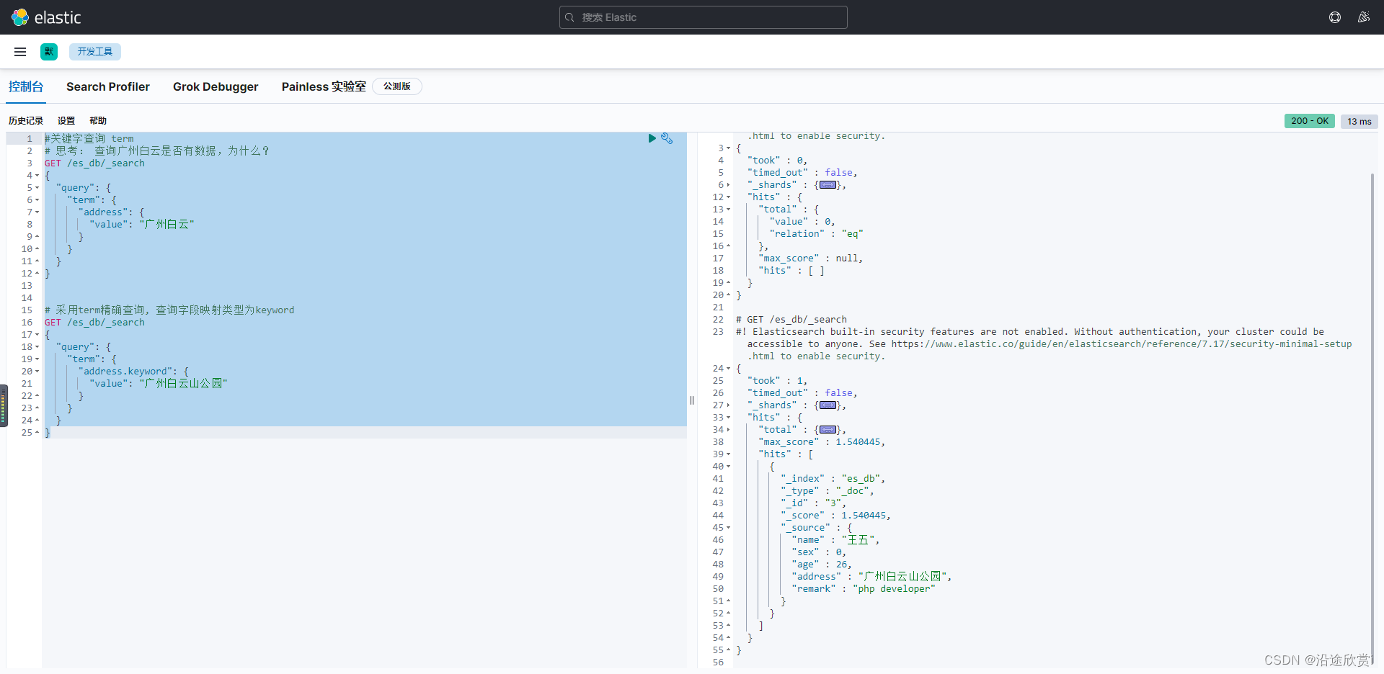Switch to the 控制台 tab
Viewport: 1384px width, 674px height.
click(26, 86)
